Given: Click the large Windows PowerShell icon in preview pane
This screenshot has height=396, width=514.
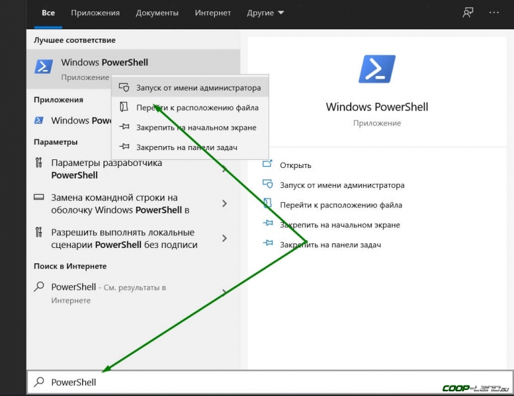Looking at the screenshot, I should click(x=376, y=69).
